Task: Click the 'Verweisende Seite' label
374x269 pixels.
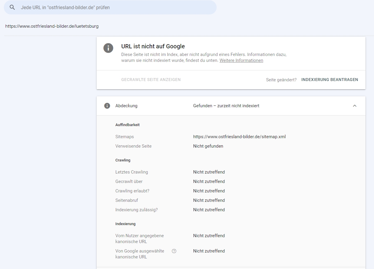Action: pos(133,146)
